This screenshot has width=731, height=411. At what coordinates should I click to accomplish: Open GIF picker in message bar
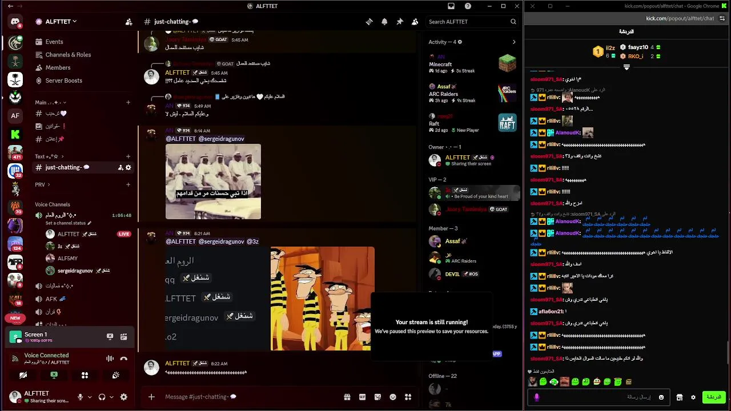[x=362, y=397]
